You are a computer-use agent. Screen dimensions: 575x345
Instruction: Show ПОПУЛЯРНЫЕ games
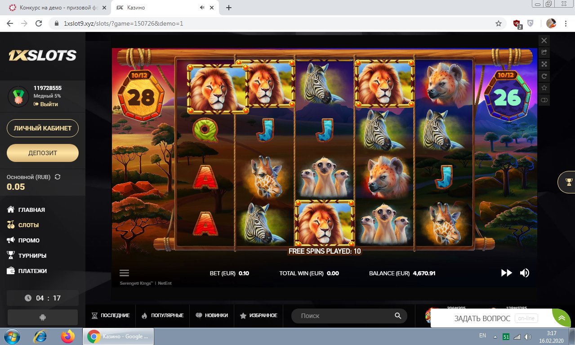click(x=162, y=315)
